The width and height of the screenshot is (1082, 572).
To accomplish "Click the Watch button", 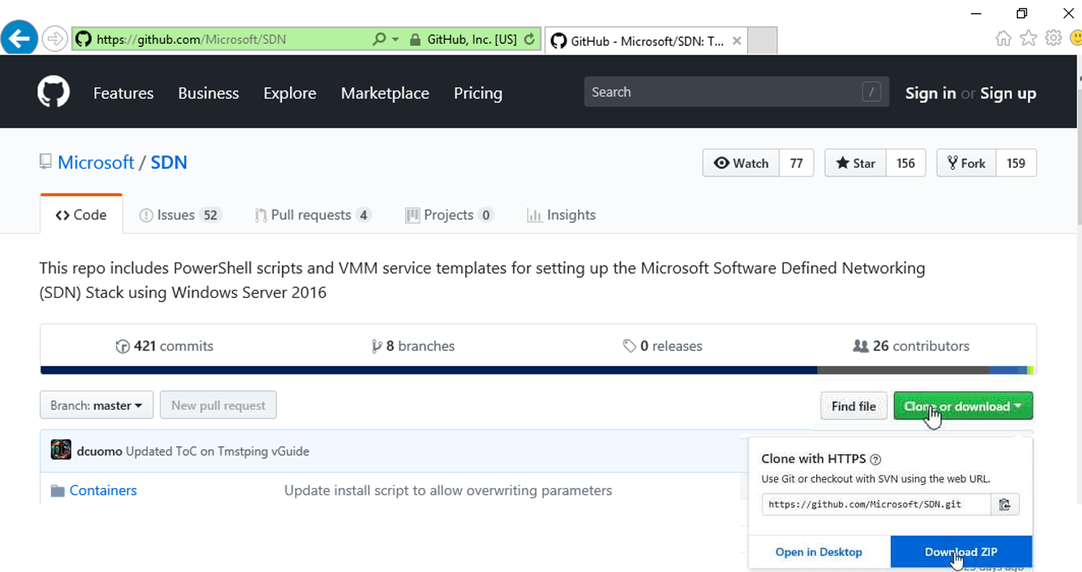I will click(x=741, y=163).
